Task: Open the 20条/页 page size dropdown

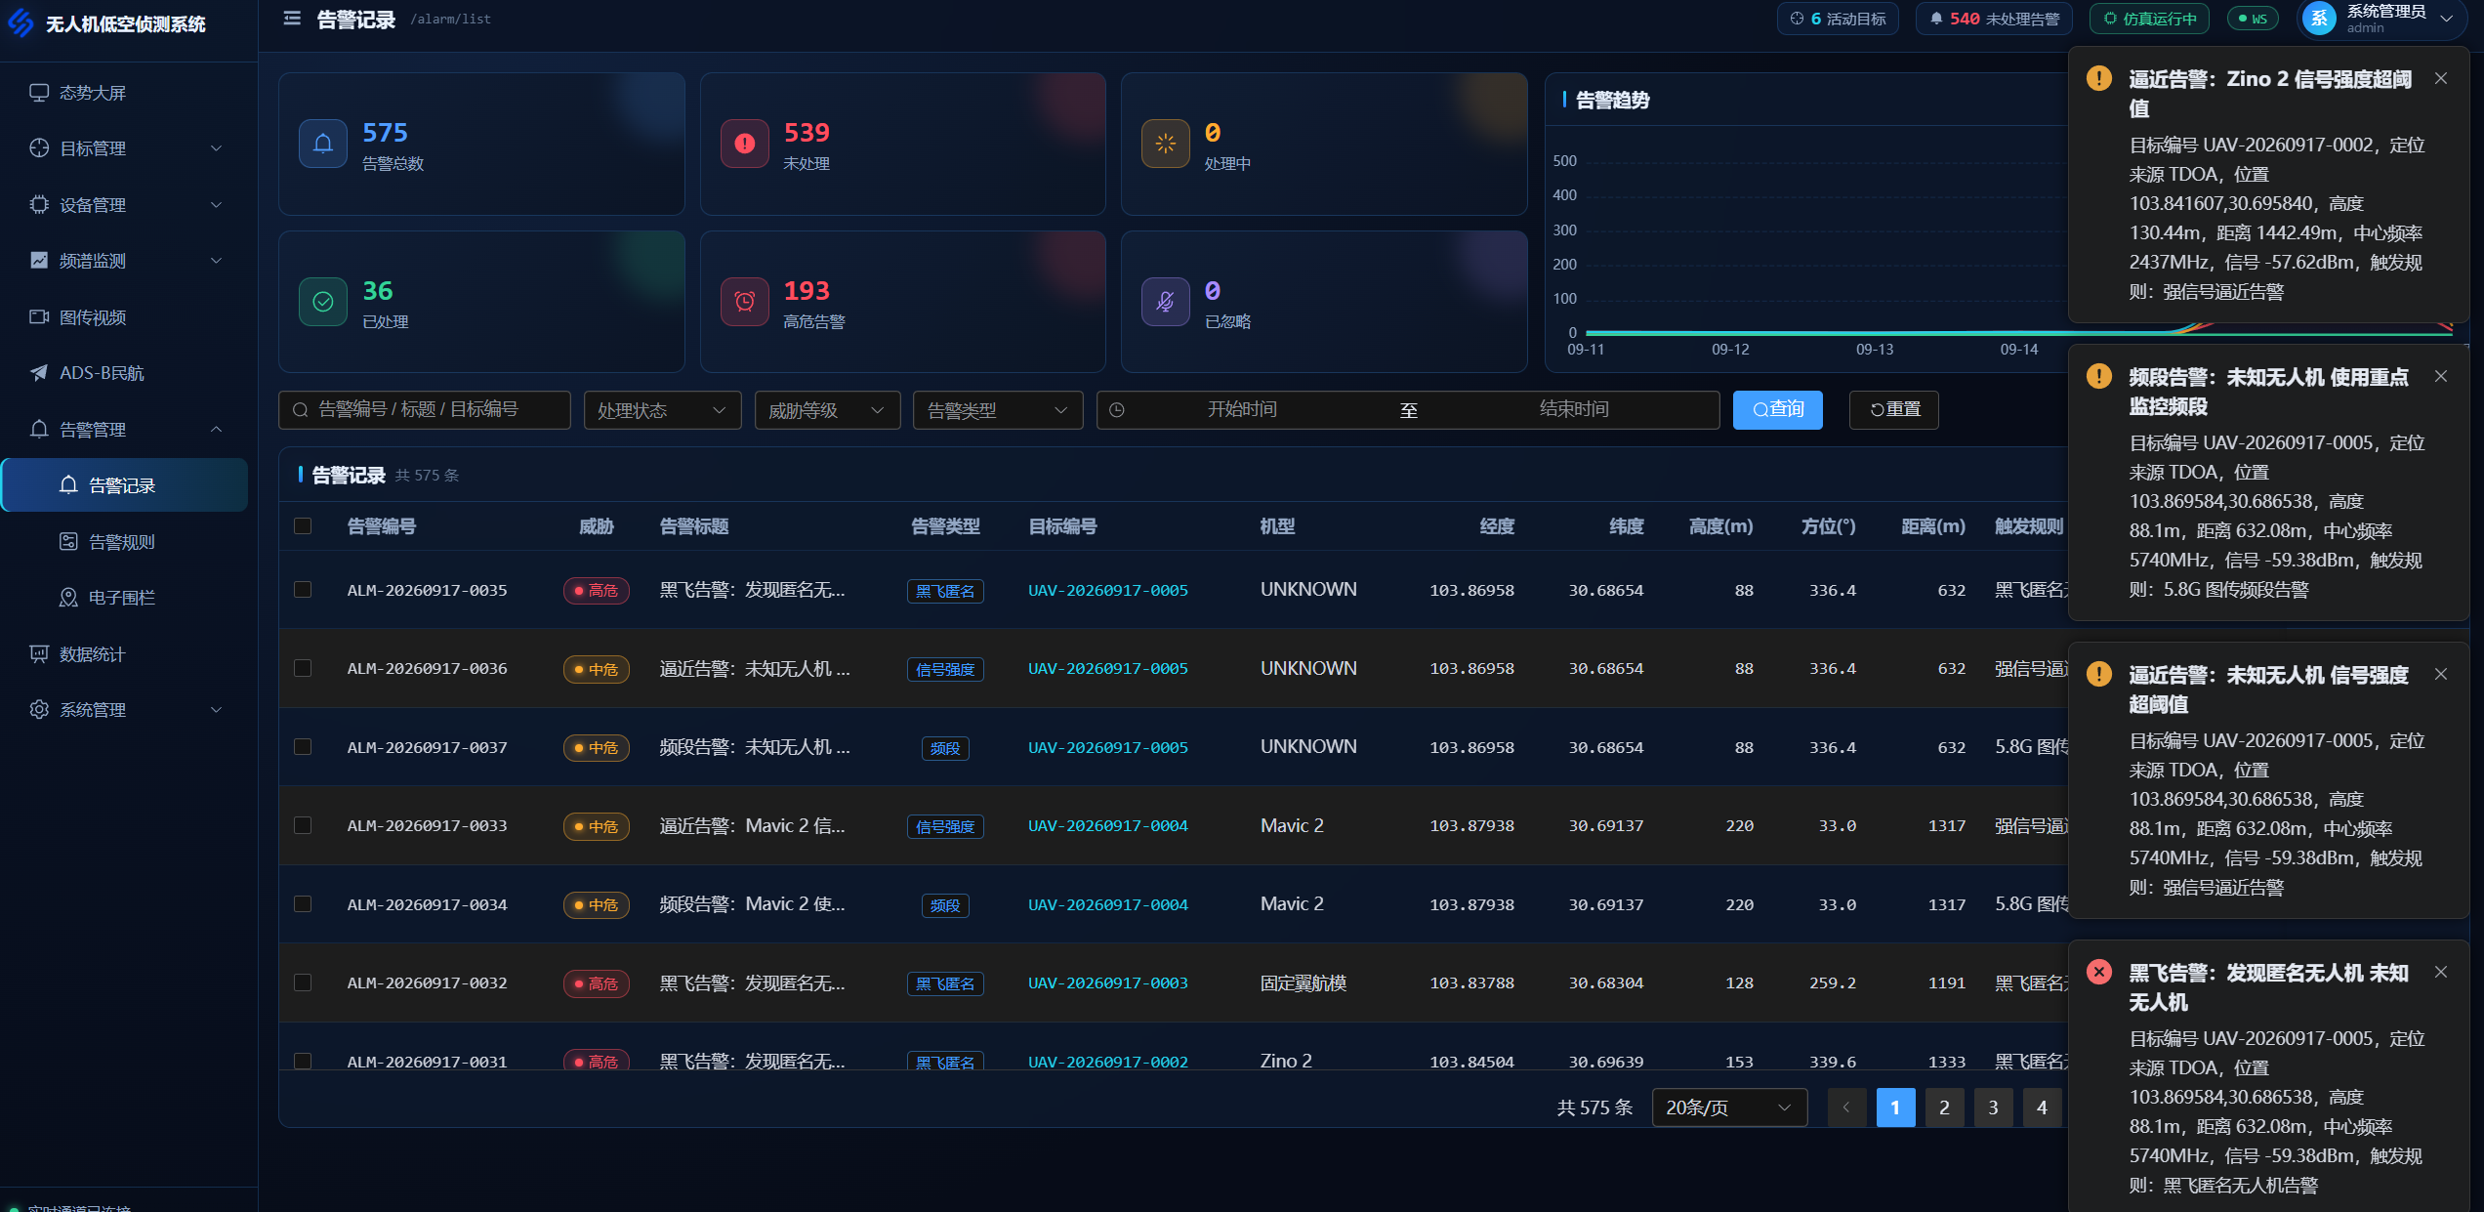Action: (1729, 1108)
